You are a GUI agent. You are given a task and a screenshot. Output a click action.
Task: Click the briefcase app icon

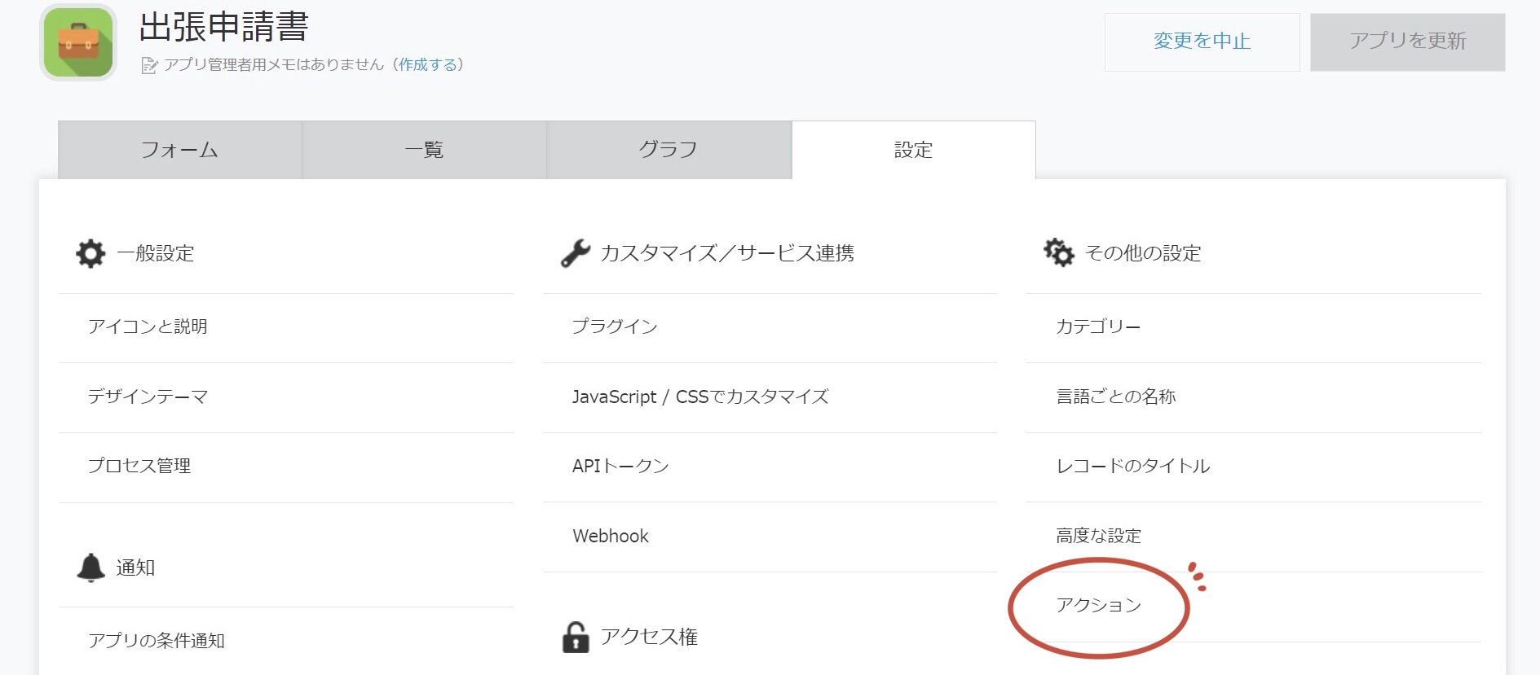pyautogui.click(x=78, y=42)
